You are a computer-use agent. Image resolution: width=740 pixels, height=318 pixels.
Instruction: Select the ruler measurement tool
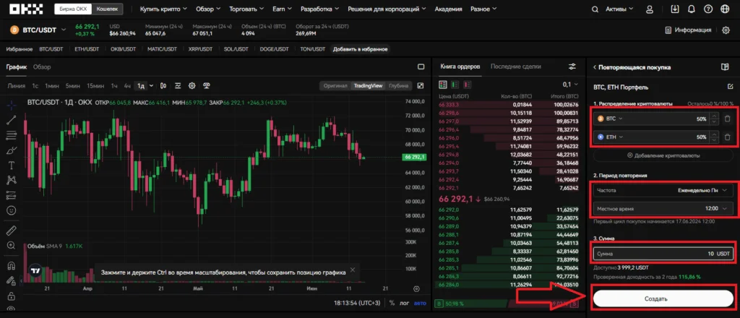pyautogui.click(x=12, y=231)
